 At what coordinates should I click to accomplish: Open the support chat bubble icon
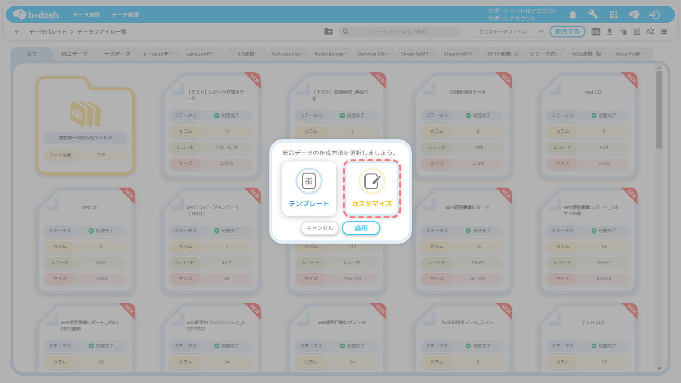tap(634, 15)
